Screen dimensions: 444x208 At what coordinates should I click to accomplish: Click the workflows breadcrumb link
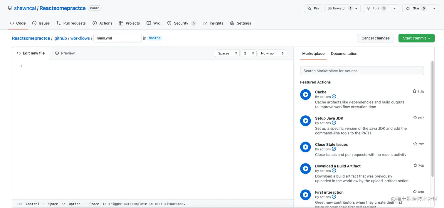click(80, 38)
